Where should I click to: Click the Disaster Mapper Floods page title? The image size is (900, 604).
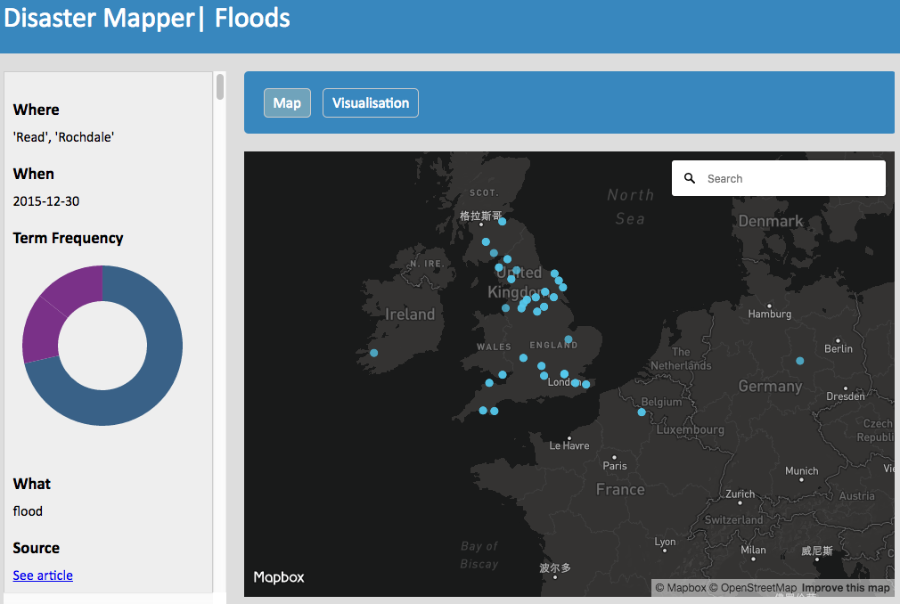[x=147, y=18]
